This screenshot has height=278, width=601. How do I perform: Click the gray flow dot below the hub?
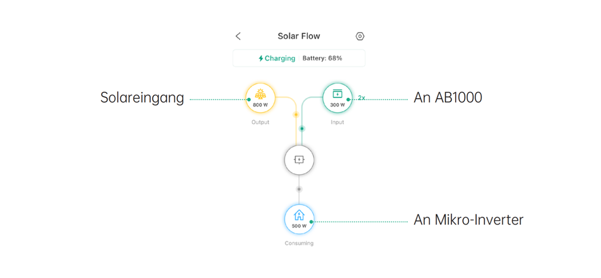pos(299,189)
